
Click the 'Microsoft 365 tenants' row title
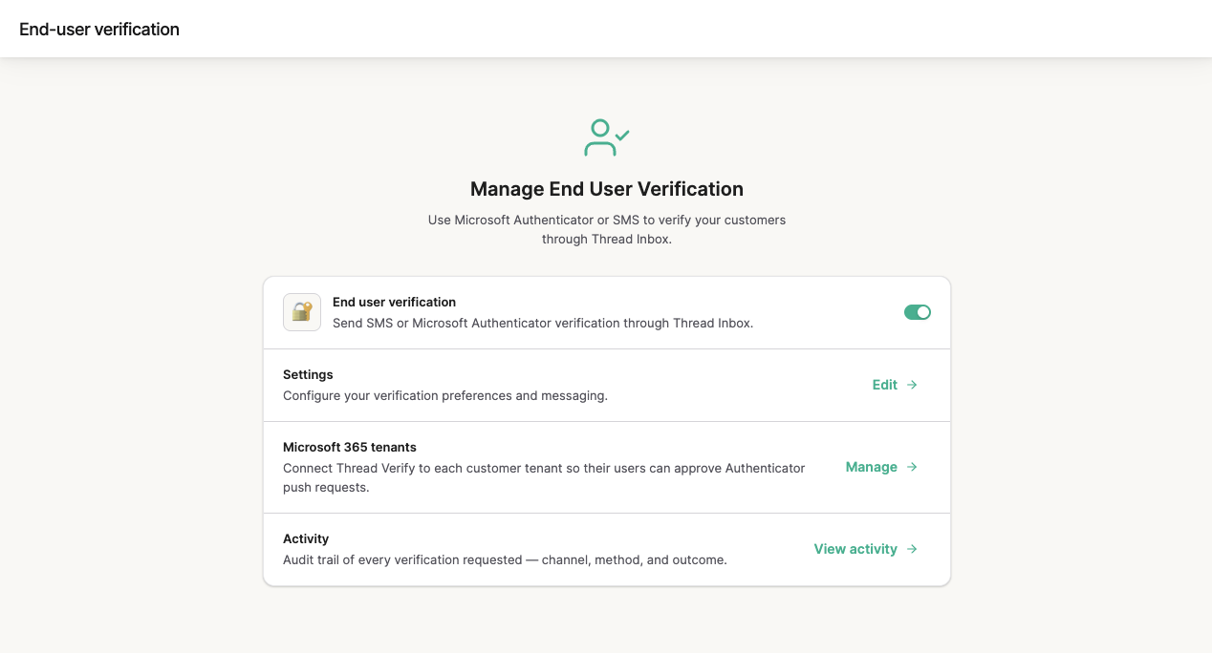pyautogui.click(x=350, y=447)
